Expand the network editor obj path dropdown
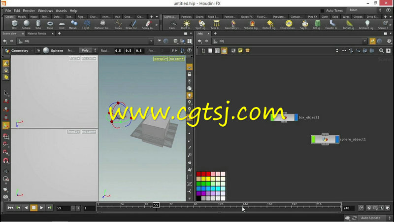 (x=364, y=41)
